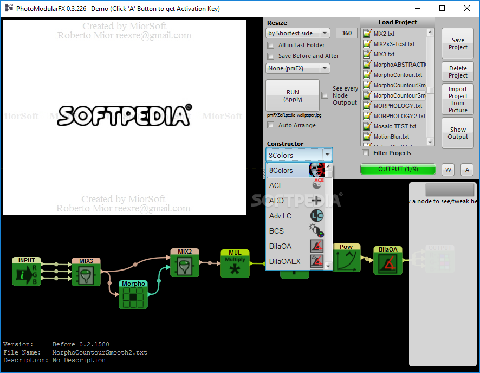Click the MIX2.txt file icon

pos(367,34)
